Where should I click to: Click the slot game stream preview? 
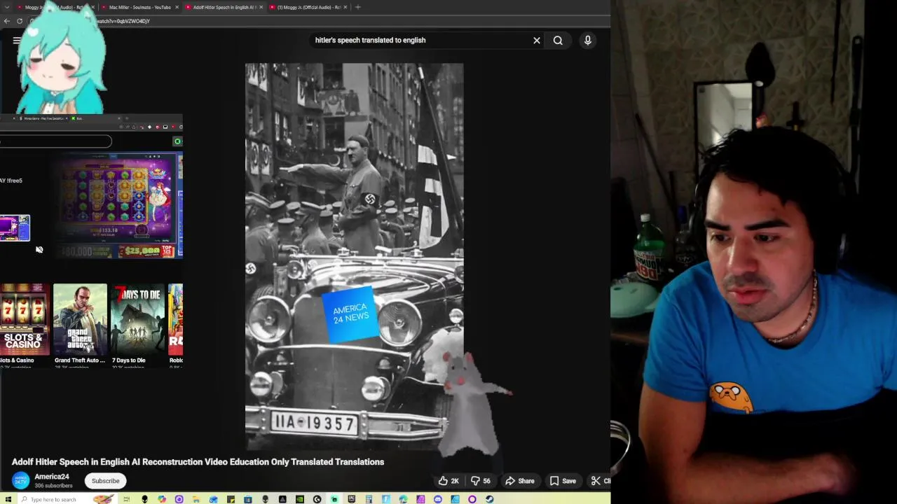coord(116,206)
